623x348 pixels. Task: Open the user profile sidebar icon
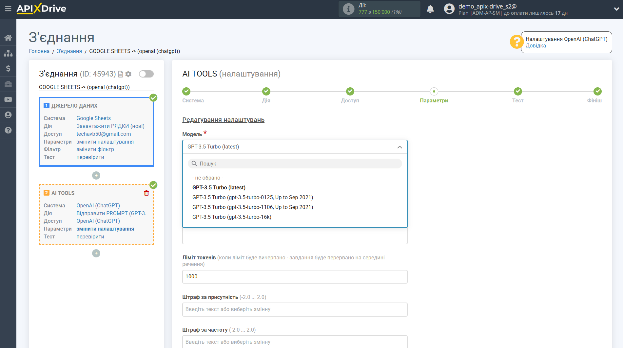8,115
